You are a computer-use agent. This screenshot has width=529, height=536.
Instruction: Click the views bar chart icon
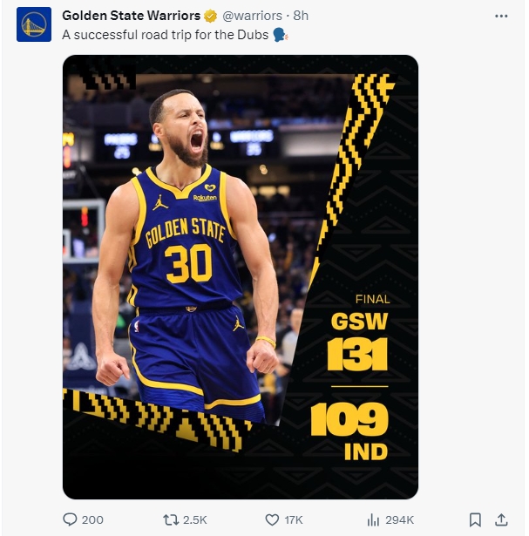(x=373, y=519)
